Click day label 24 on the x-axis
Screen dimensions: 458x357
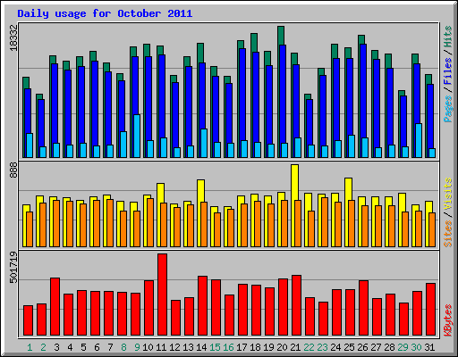(335, 347)
